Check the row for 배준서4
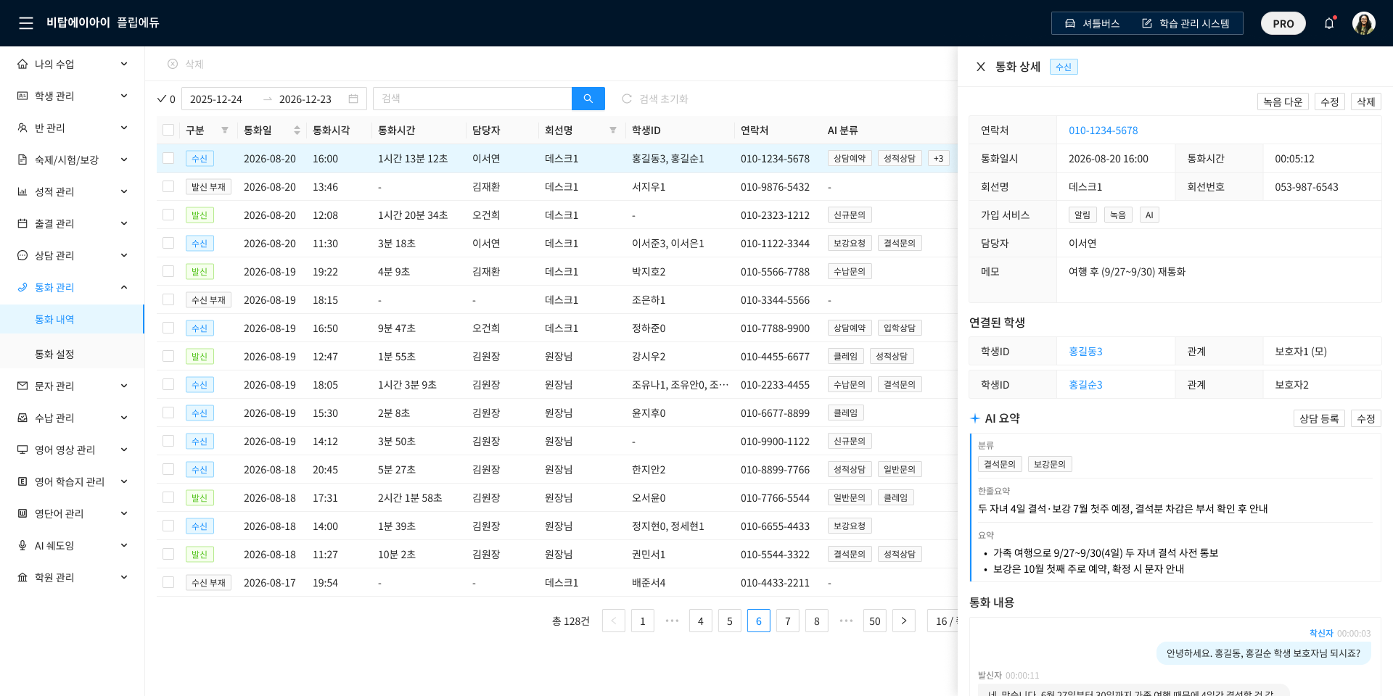 point(168,582)
